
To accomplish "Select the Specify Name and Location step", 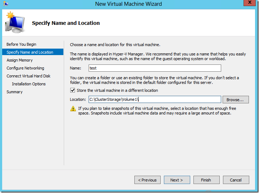I will (33, 52).
